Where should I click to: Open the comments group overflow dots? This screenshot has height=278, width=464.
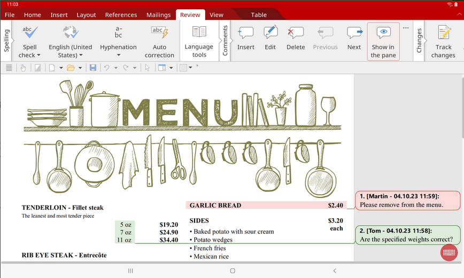click(406, 28)
